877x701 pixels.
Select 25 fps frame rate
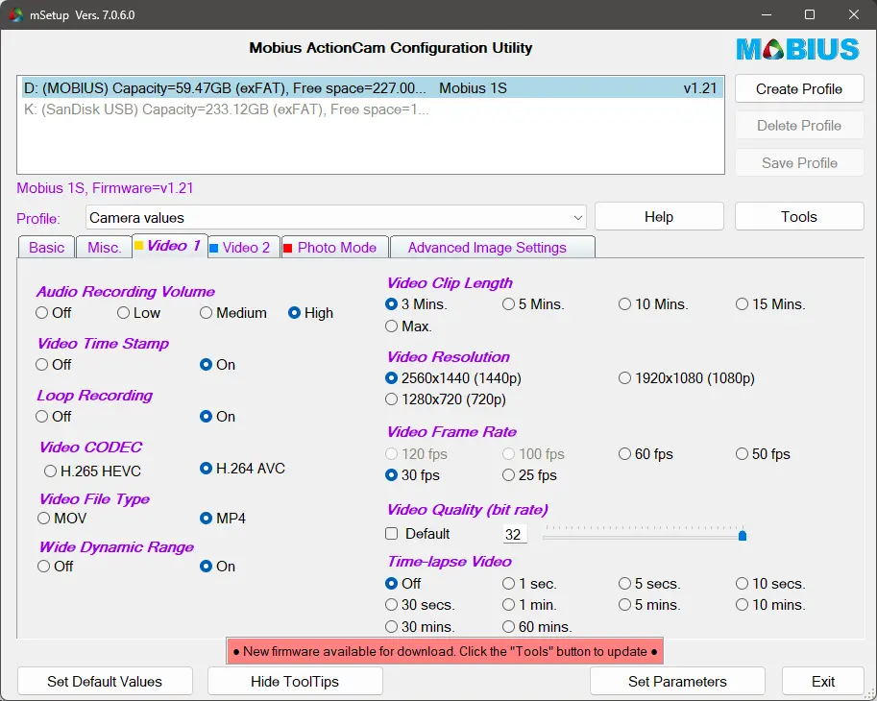[529, 475]
